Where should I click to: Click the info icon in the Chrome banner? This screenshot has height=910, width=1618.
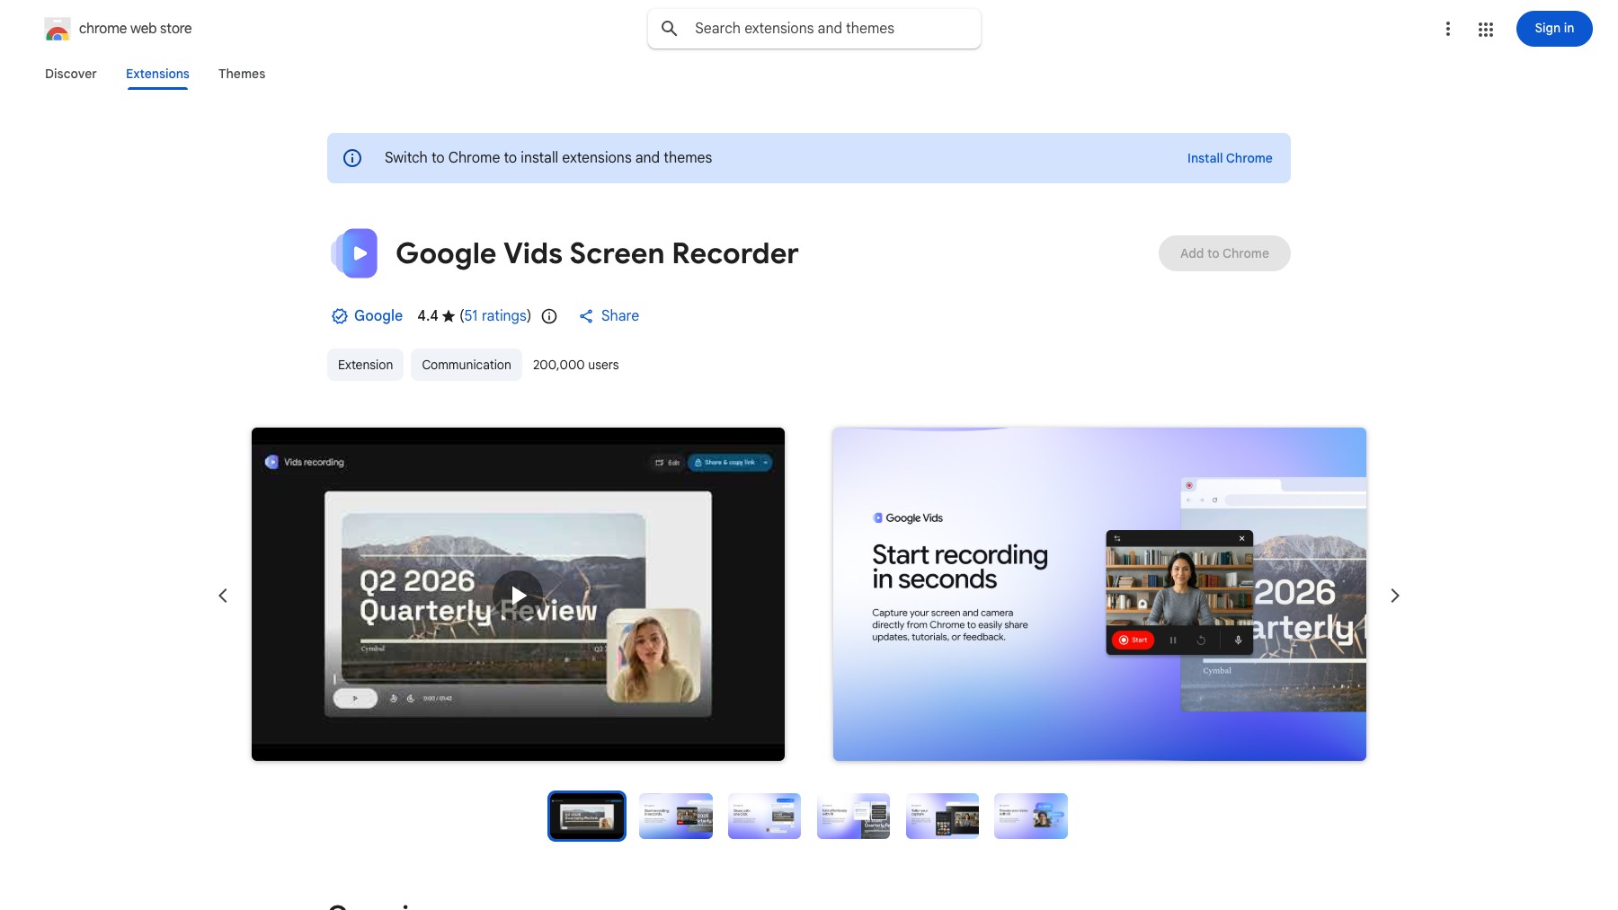point(352,158)
